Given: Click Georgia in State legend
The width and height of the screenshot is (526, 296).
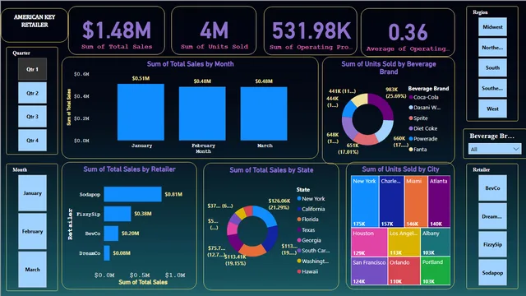Looking at the screenshot, I should coord(309,240).
